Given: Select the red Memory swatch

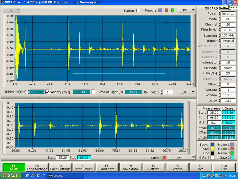Looking at the screenshot, I should tap(166, 10).
